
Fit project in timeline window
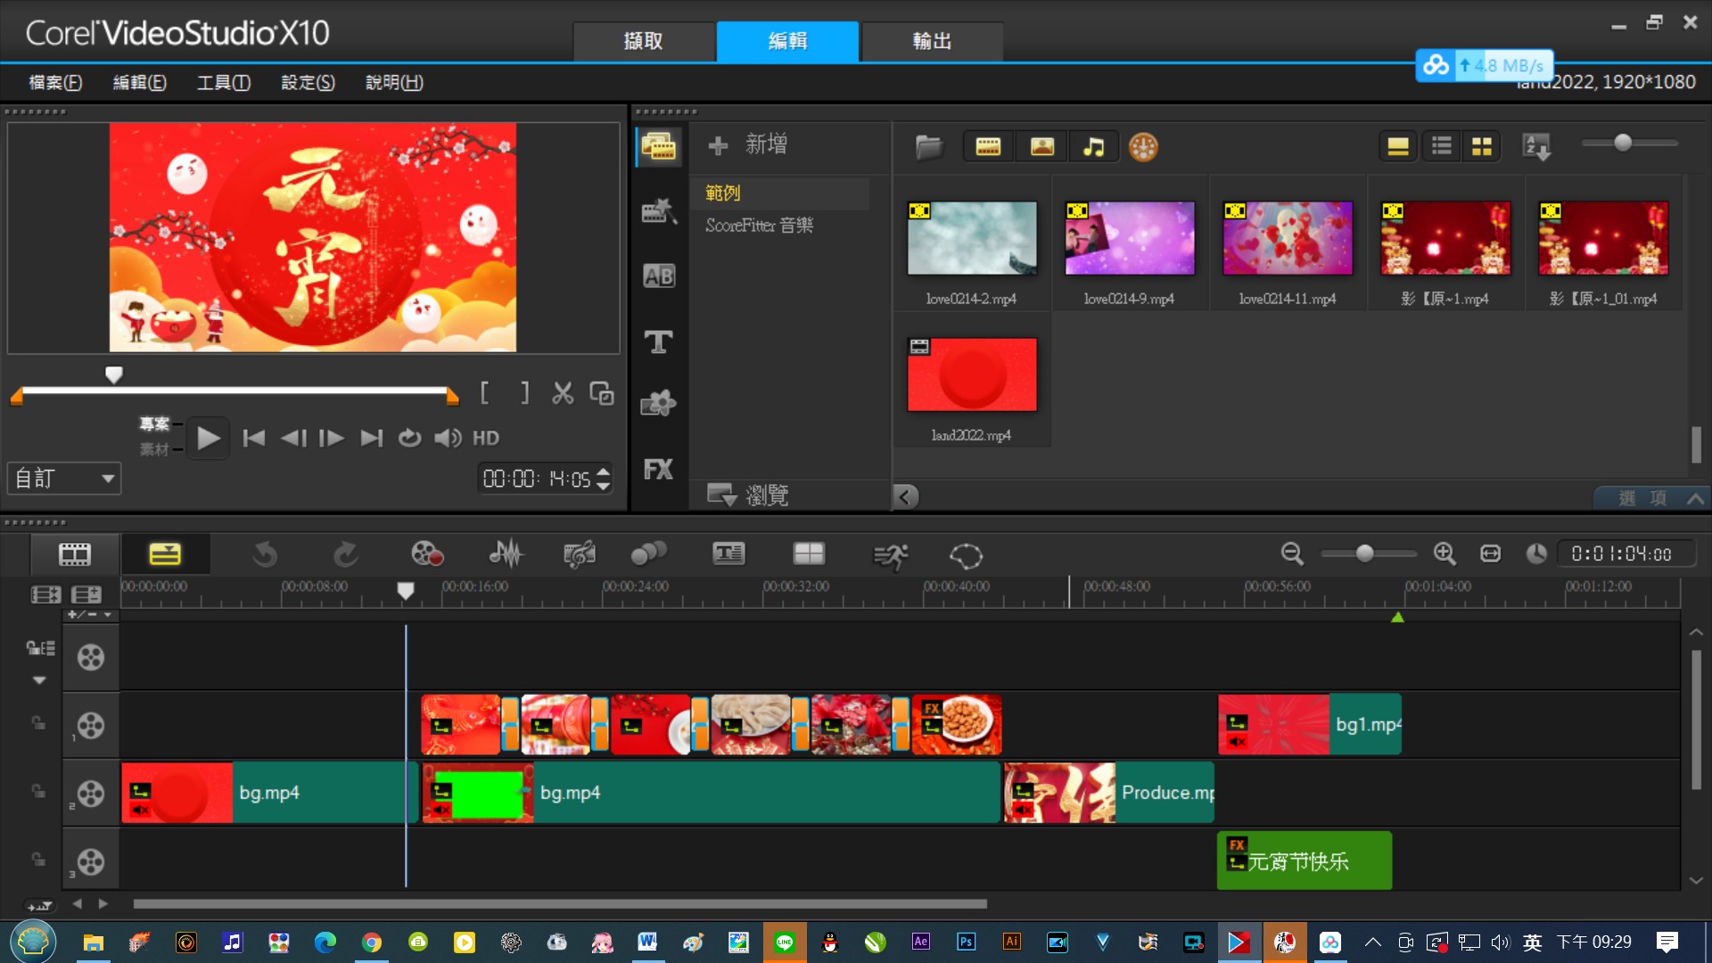(1490, 554)
